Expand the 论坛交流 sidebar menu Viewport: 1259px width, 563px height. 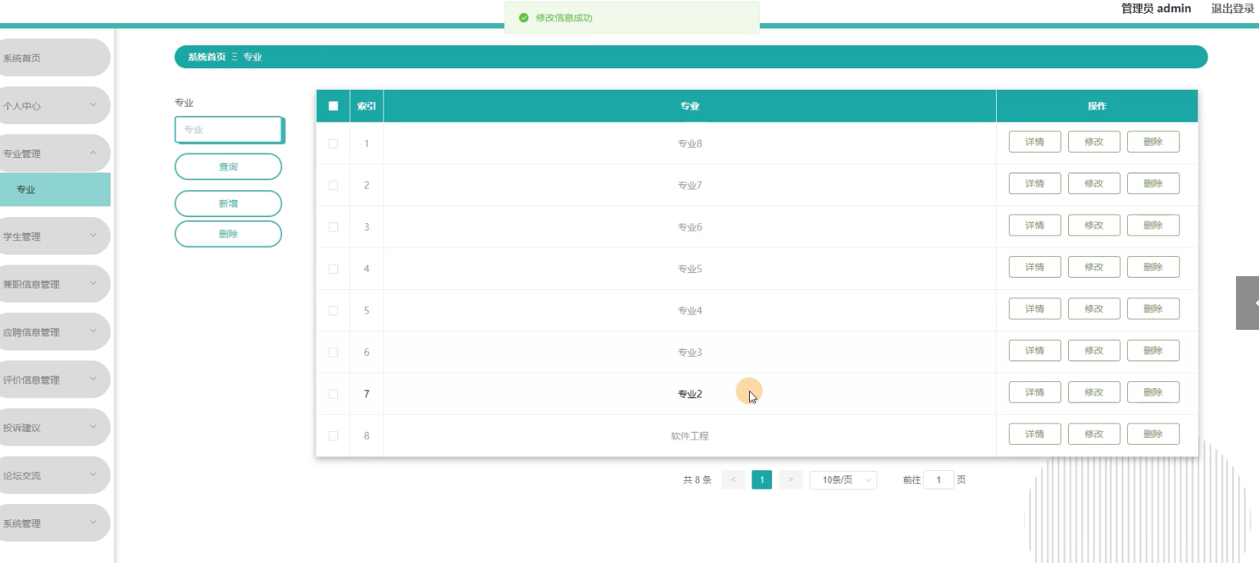54,476
